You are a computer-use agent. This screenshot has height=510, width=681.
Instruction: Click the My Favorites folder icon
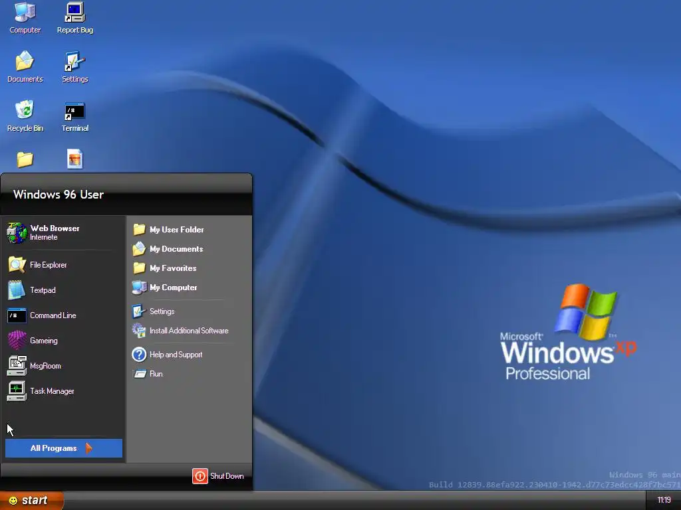click(x=139, y=268)
